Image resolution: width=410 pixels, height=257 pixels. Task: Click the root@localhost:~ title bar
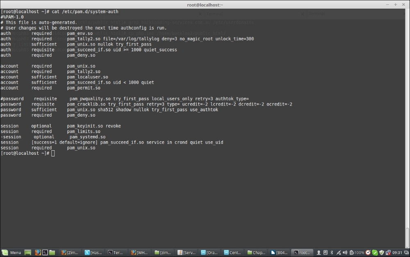point(205,5)
